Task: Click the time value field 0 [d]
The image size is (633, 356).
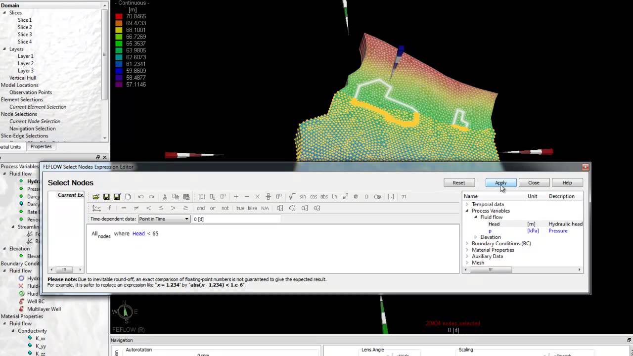Action: click(x=236, y=219)
